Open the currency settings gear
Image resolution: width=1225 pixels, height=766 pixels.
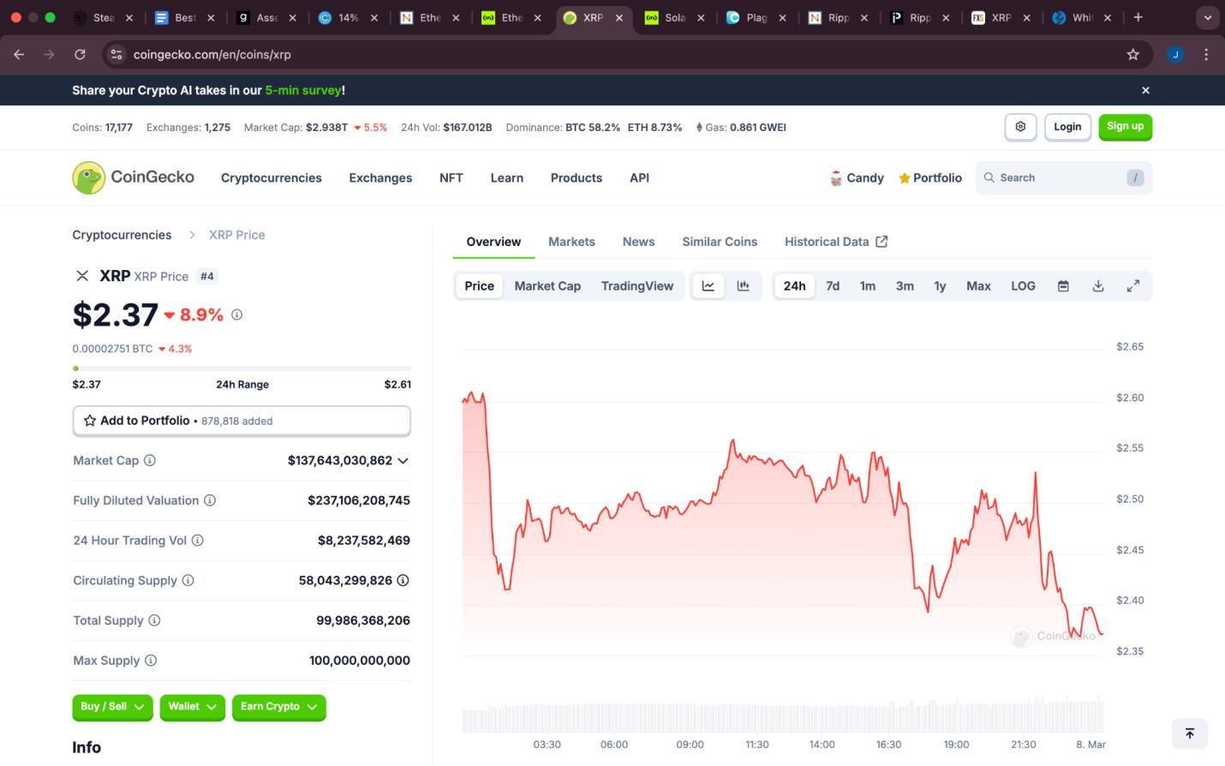coord(1020,126)
